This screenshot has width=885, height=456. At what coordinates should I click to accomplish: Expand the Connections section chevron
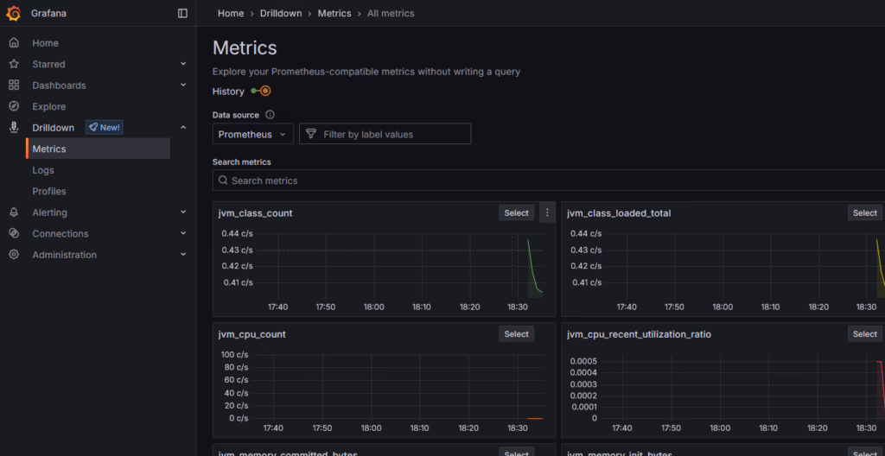tap(183, 233)
